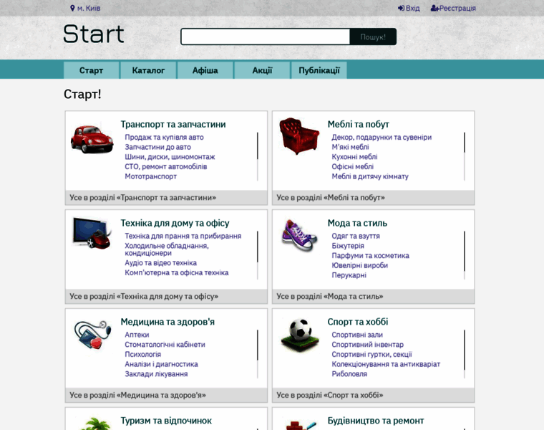Click the map pin location icon
Screen dimensions: 544x430
[72, 8]
